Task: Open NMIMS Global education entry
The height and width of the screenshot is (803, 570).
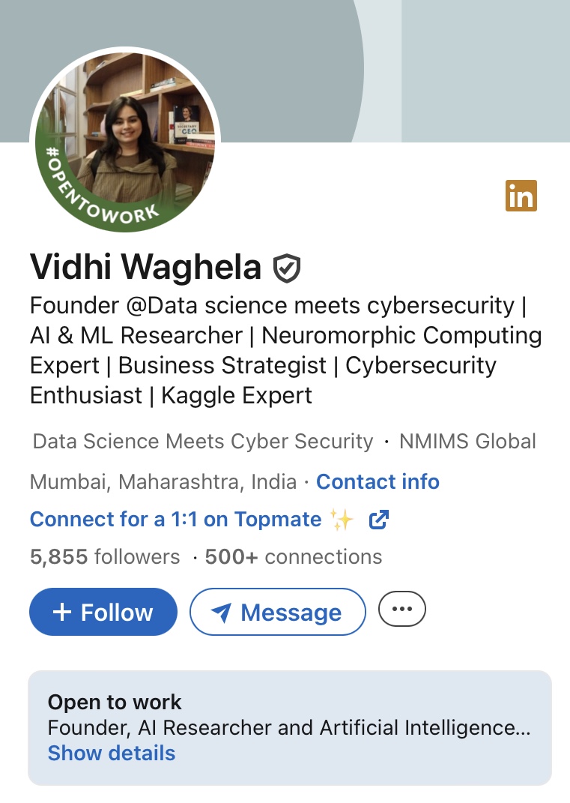Action: tap(467, 441)
